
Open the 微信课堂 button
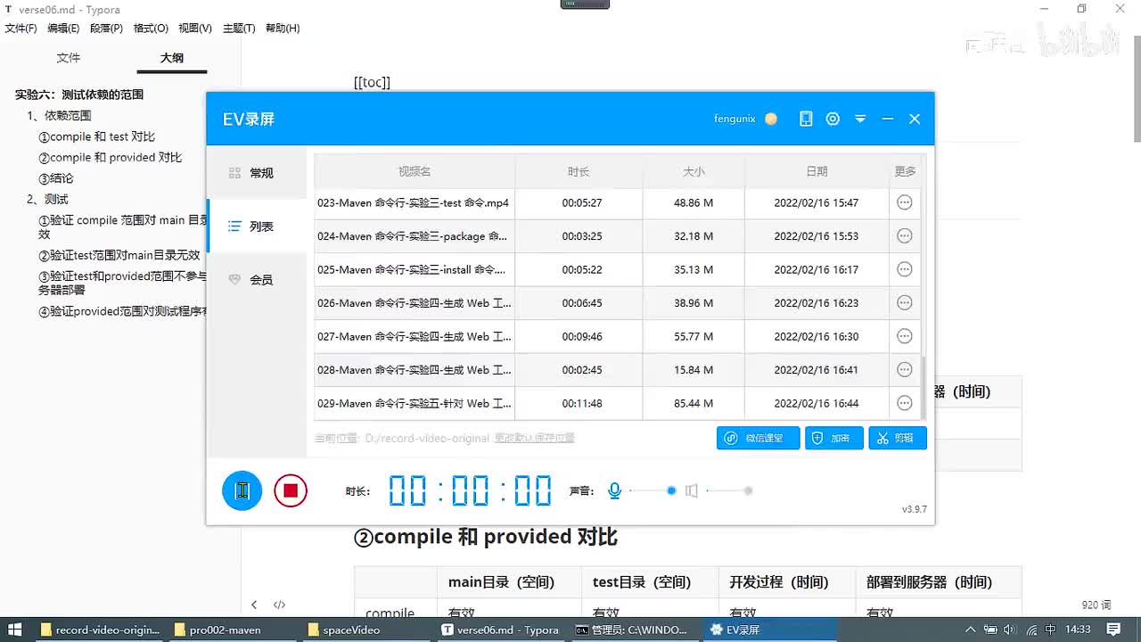click(x=758, y=438)
